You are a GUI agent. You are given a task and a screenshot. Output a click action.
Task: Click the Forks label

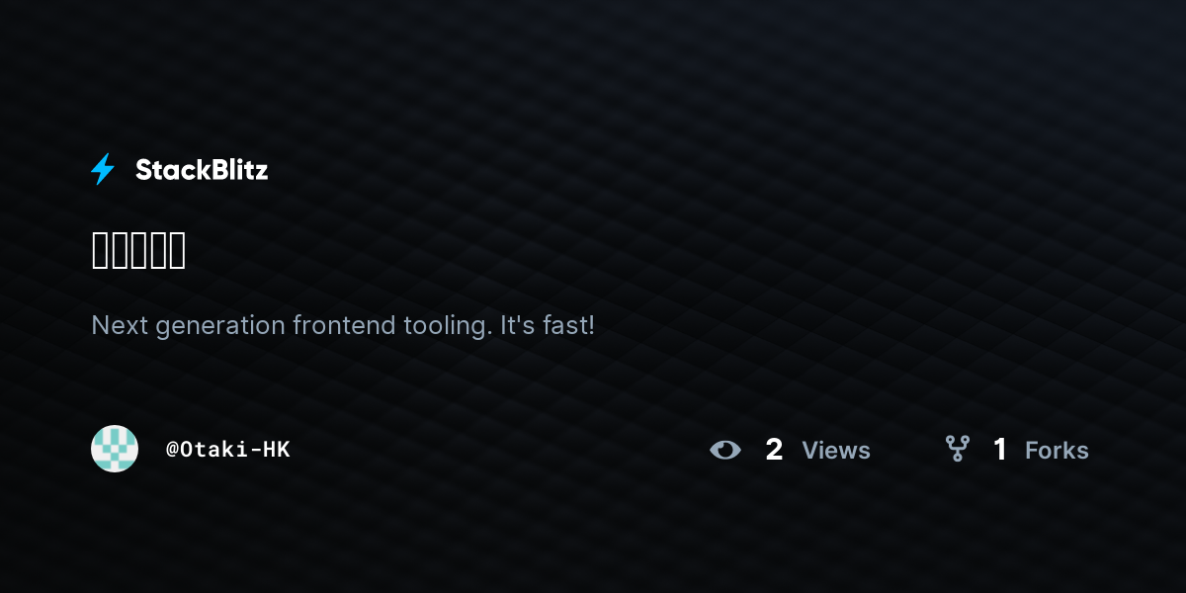click(1057, 451)
